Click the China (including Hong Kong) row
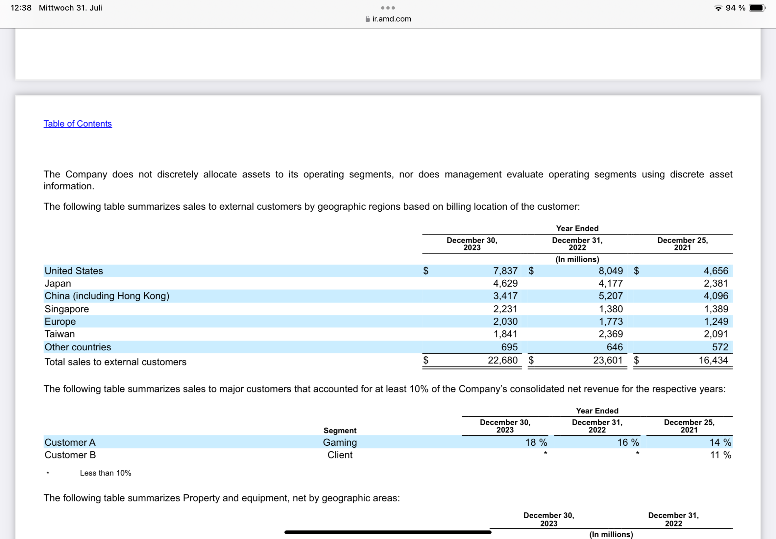 click(x=107, y=296)
